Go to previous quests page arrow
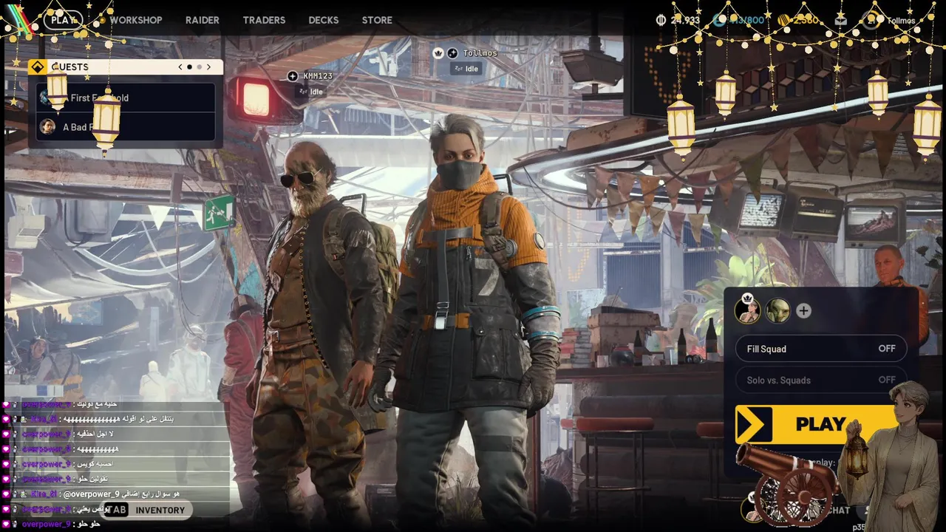The height and width of the screenshot is (532, 946). coord(180,66)
